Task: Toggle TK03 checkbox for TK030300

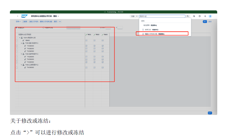Action: tap(103, 68)
